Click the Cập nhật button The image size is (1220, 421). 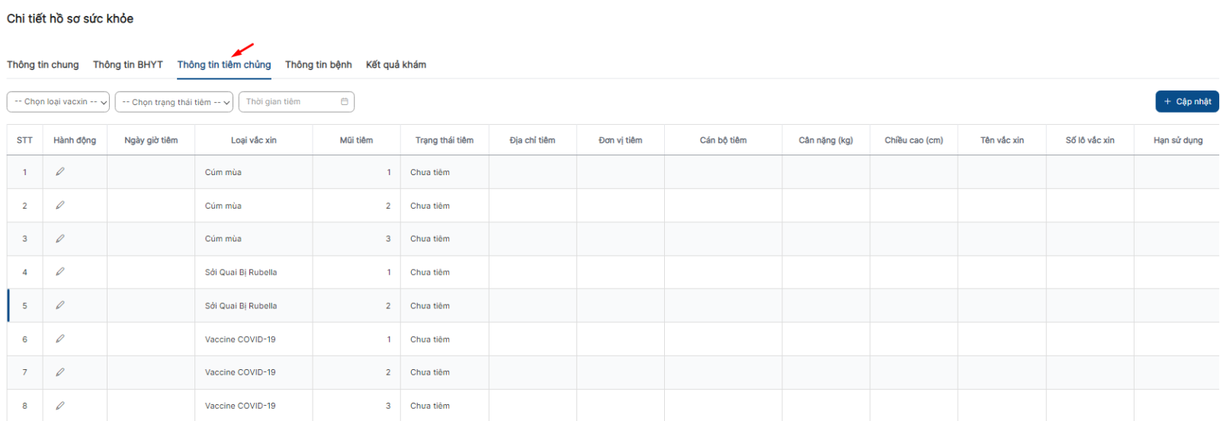coord(1187,101)
